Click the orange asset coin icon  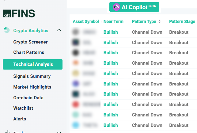tap(76, 63)
